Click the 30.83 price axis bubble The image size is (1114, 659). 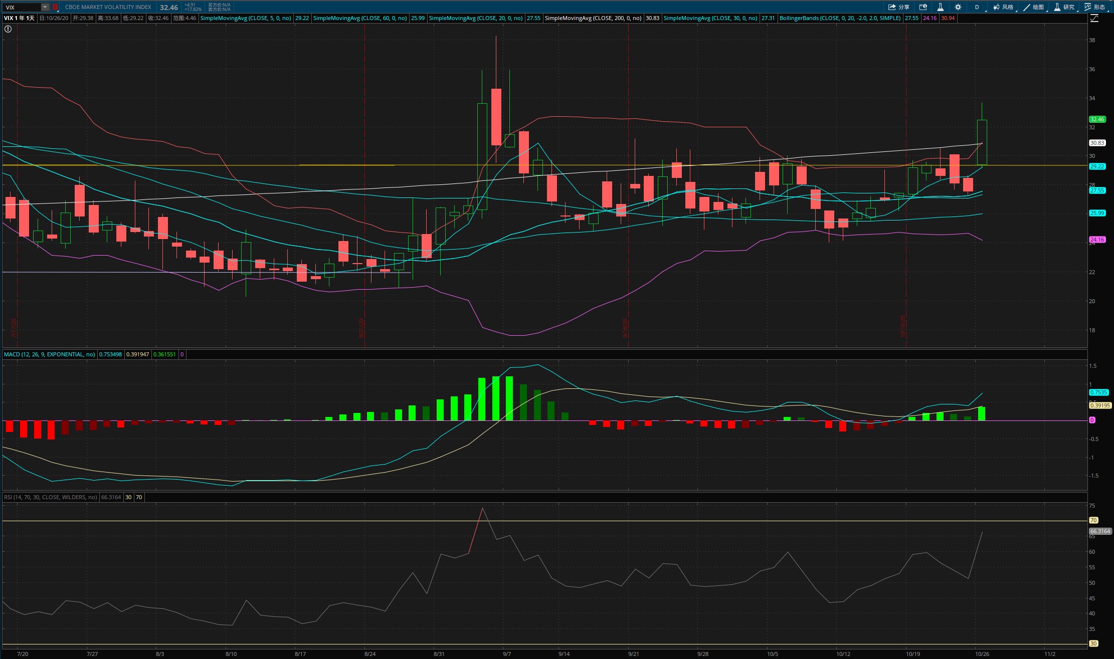pyautogui.click(x=1097, y=143)
